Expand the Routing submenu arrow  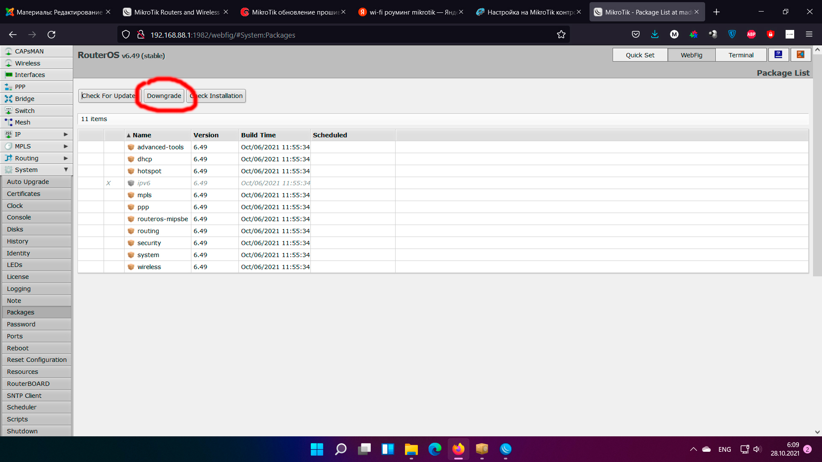tap(66, 158)
